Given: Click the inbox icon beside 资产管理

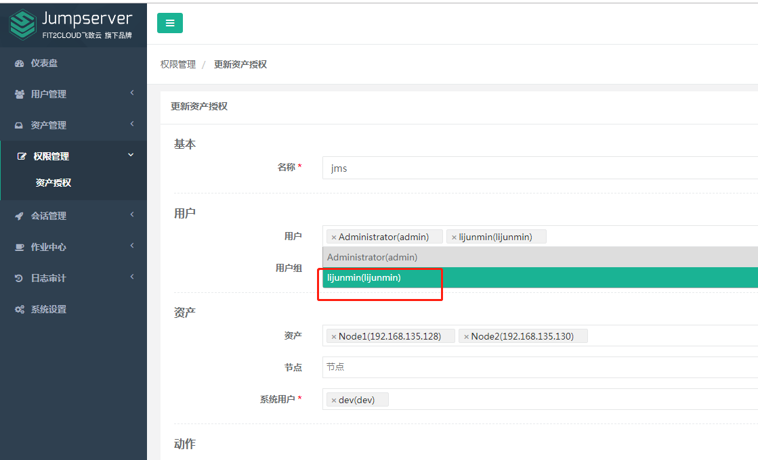Looking at the screenshot, I should tap(19, 126).
